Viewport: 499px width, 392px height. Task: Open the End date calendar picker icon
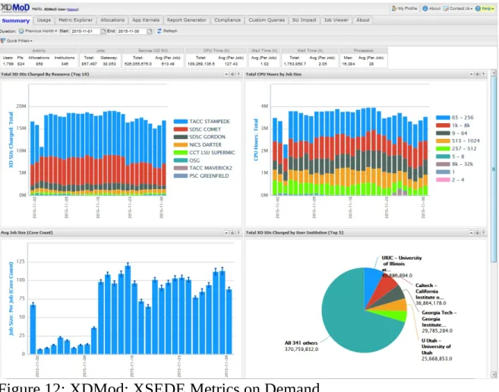tap(150, 31)
